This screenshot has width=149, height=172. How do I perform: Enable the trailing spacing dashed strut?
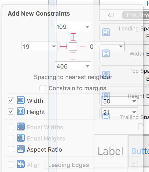click(x=82, y=46)
